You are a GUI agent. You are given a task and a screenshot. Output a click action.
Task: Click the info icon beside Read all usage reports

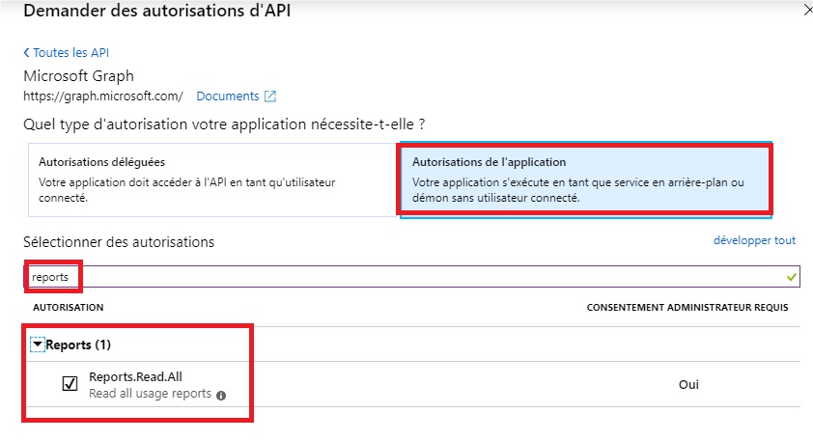point(221,396)
